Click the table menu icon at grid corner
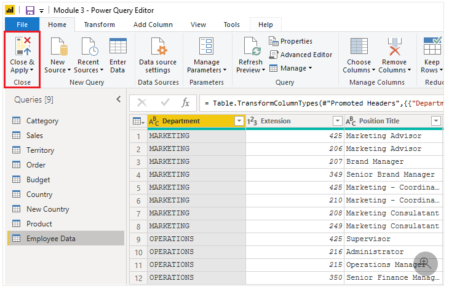The image size is (449, 289). [138, 121]
